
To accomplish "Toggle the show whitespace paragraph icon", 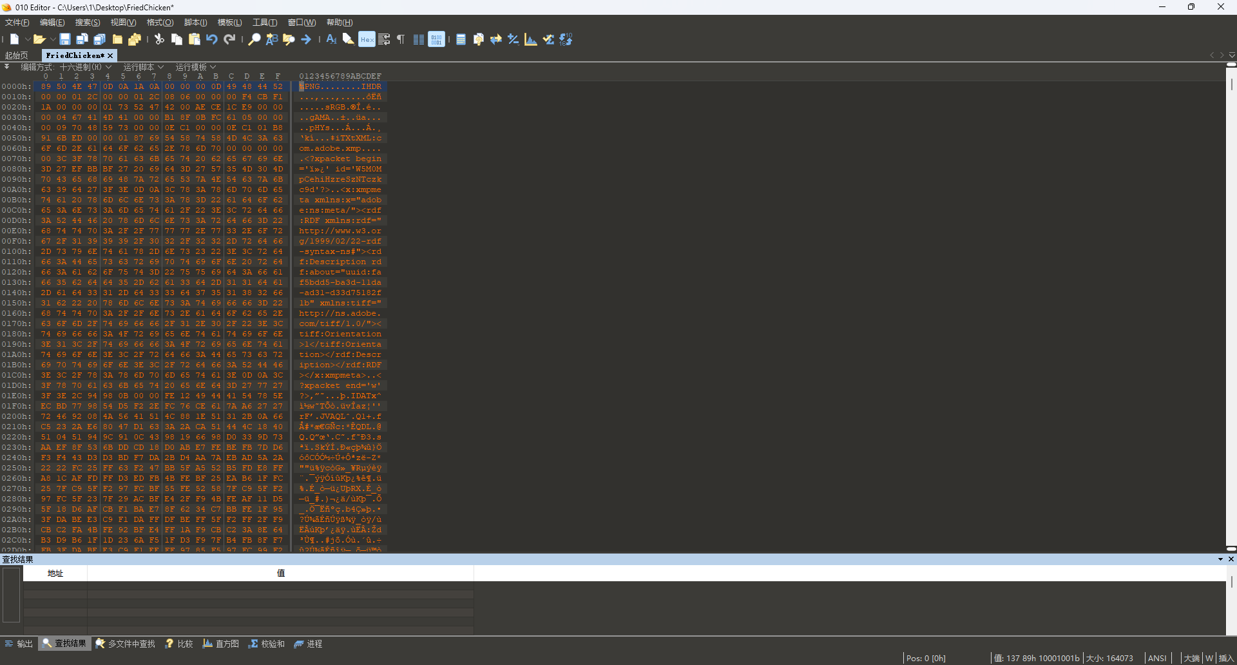I will 401,39.
